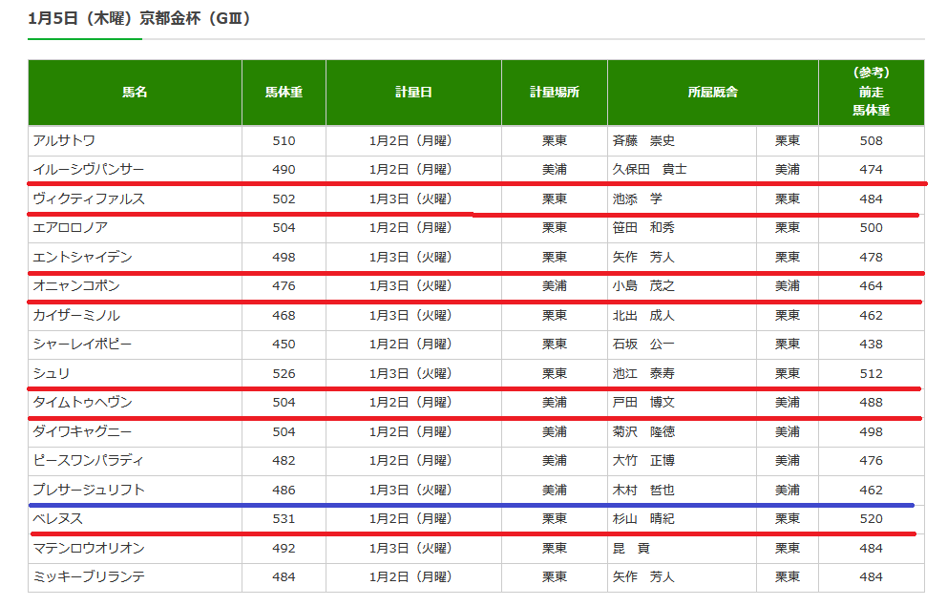
Task: Click trainer name 小島 茂之
Action: pos(643,285)
